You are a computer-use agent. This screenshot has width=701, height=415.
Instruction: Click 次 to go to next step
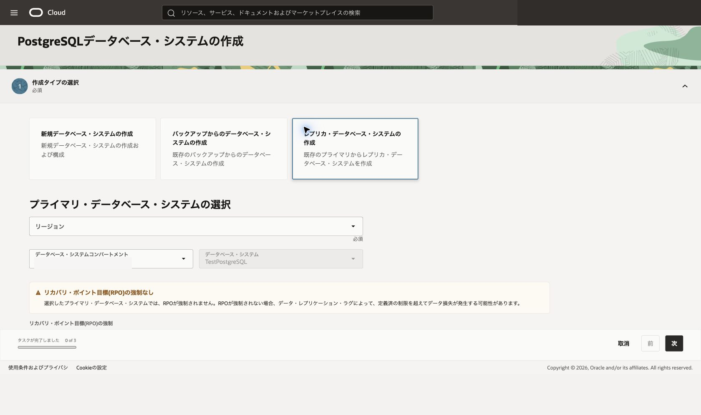point(674,344)
